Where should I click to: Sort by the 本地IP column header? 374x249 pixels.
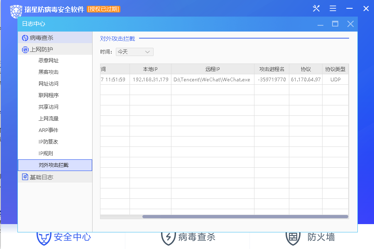point(150,69)
